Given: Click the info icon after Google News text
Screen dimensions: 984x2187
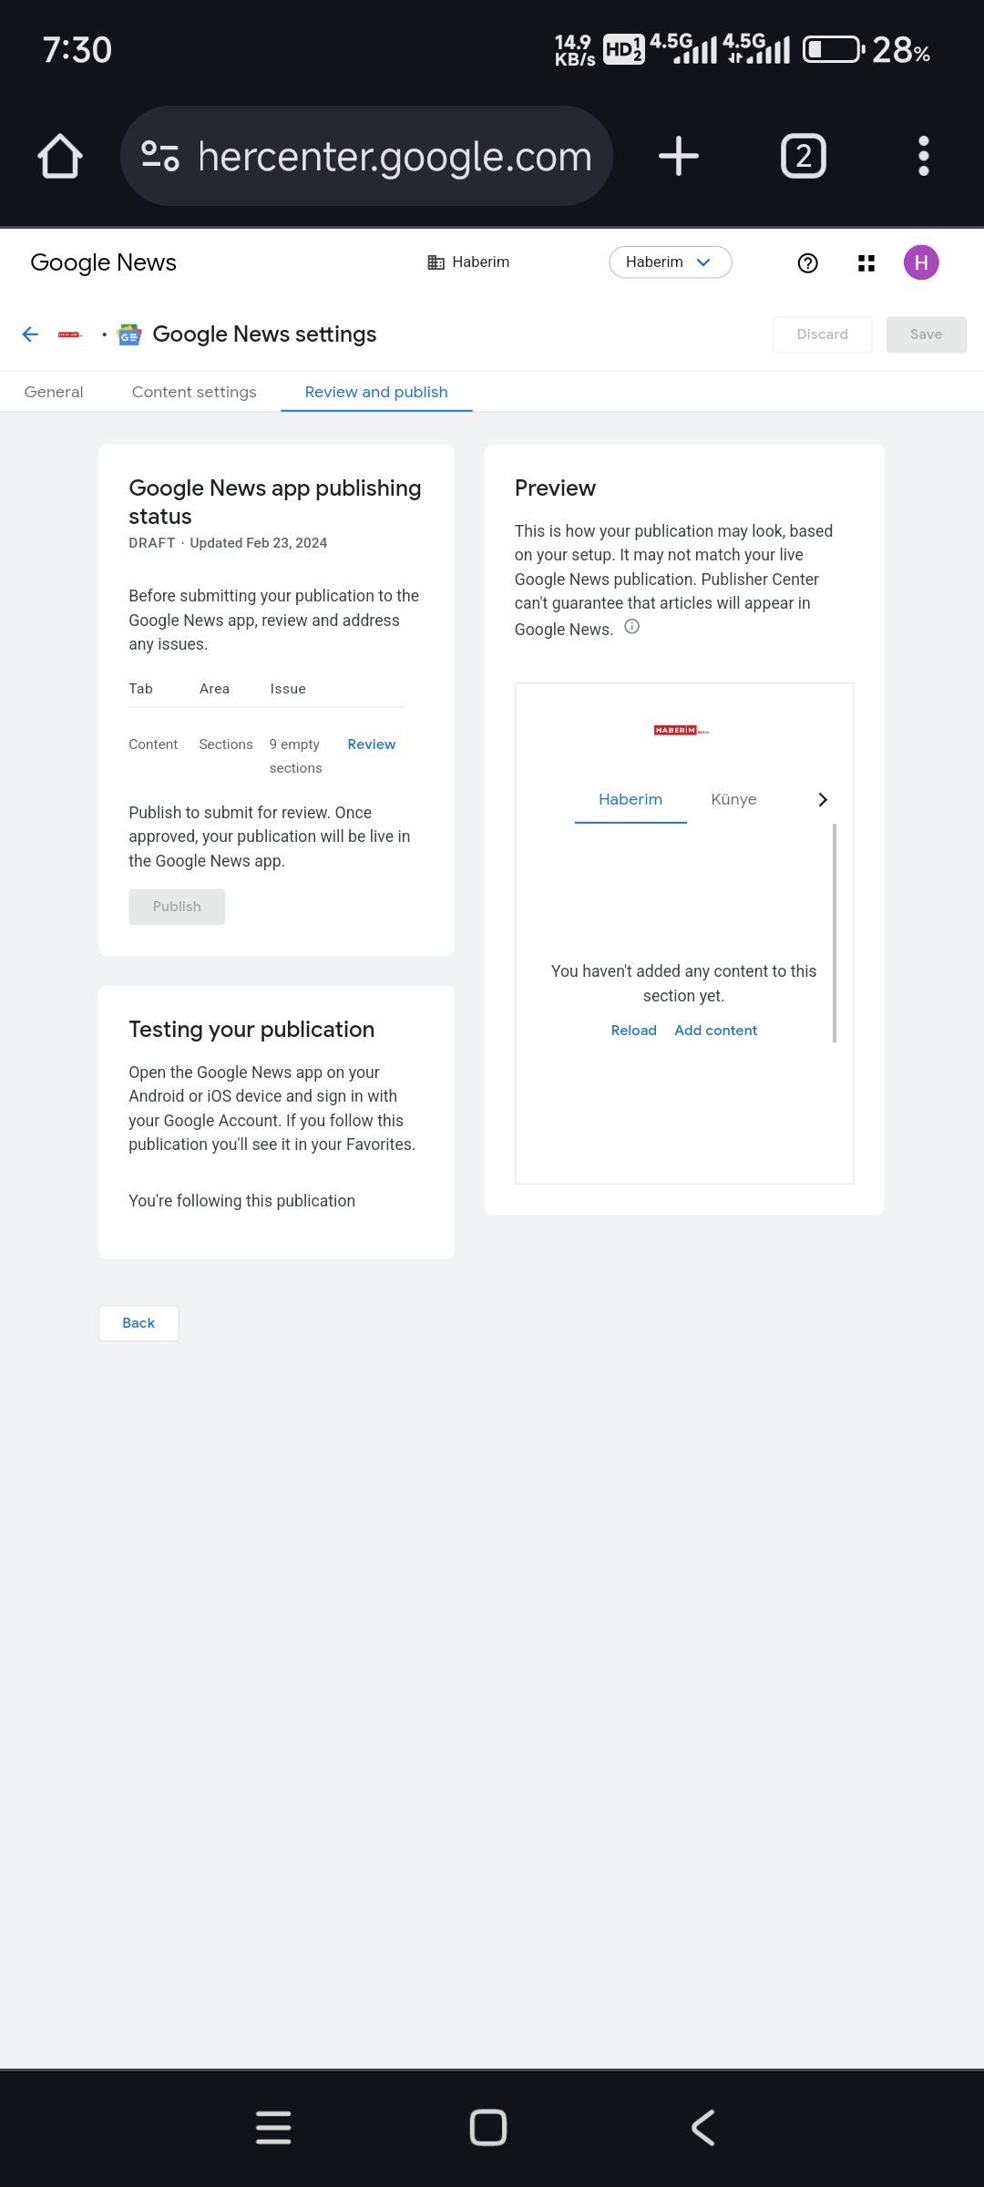Looking at the screenshot, I should [x=632, y=627].
